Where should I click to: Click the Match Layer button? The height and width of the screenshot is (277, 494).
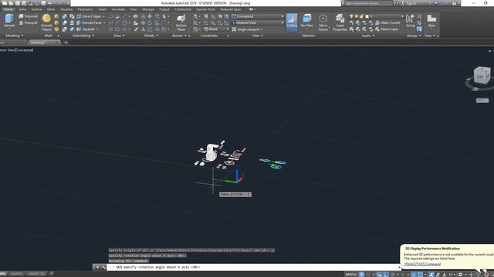click(x=387, y=29)
